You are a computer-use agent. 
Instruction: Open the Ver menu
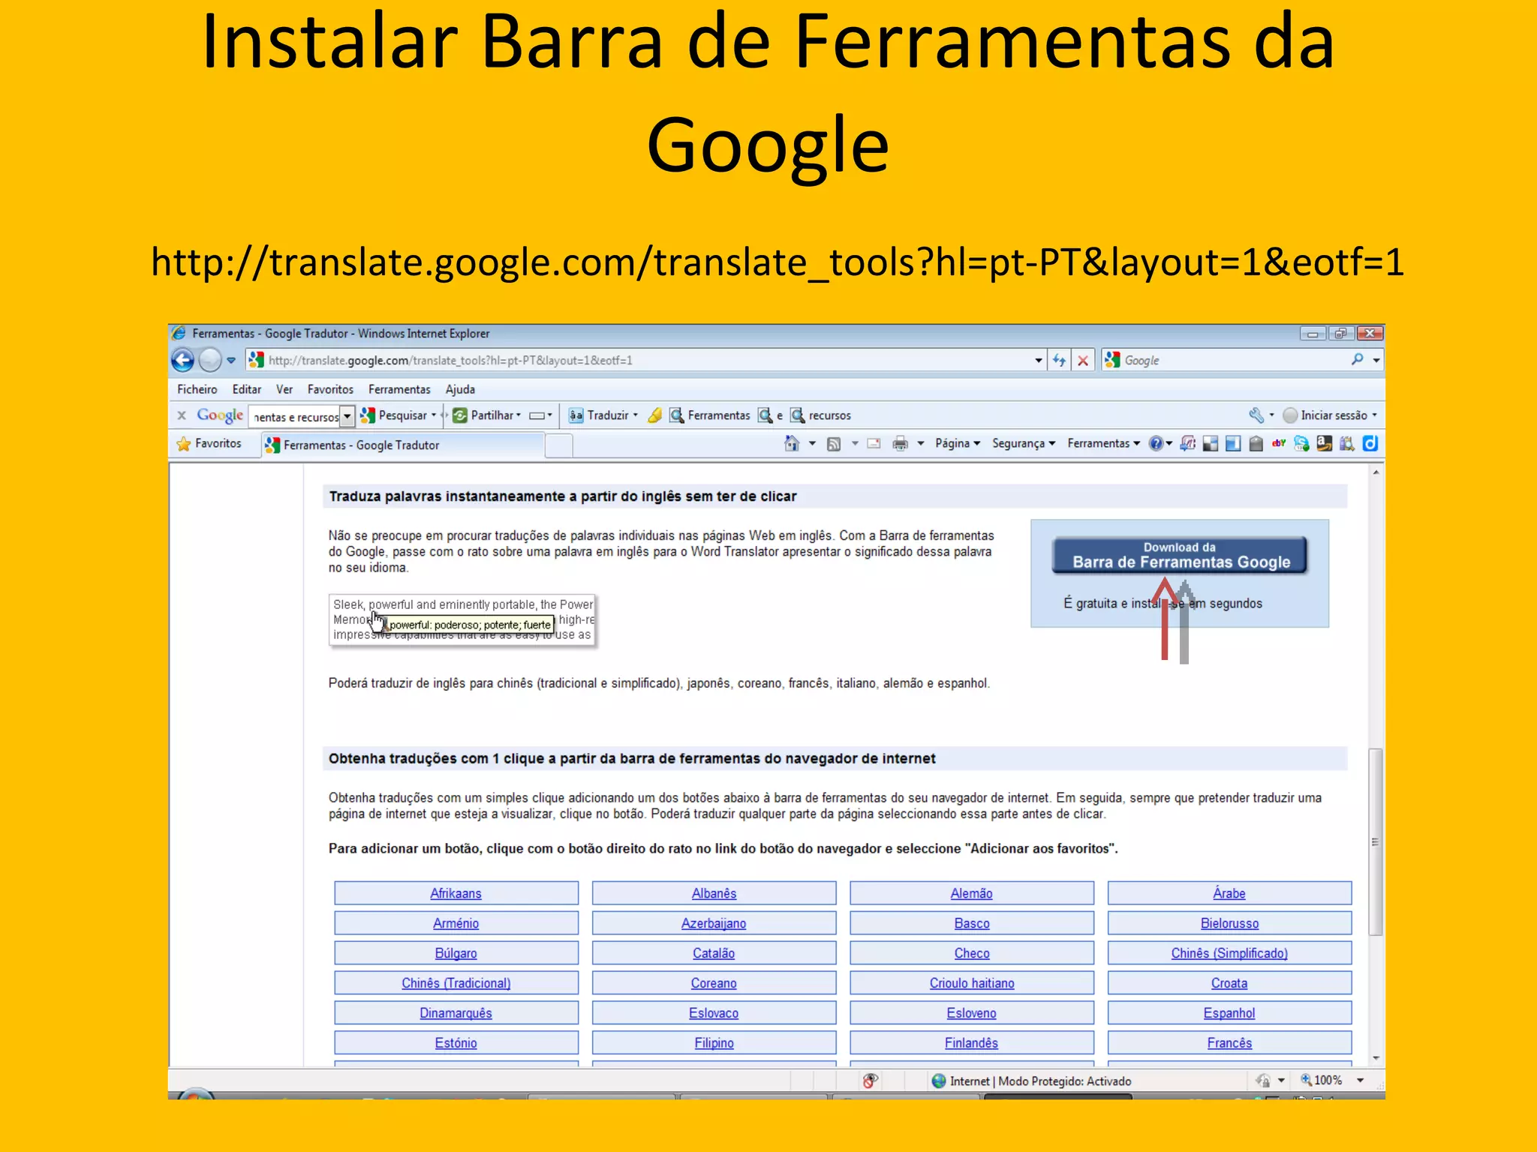click(284, 389)
